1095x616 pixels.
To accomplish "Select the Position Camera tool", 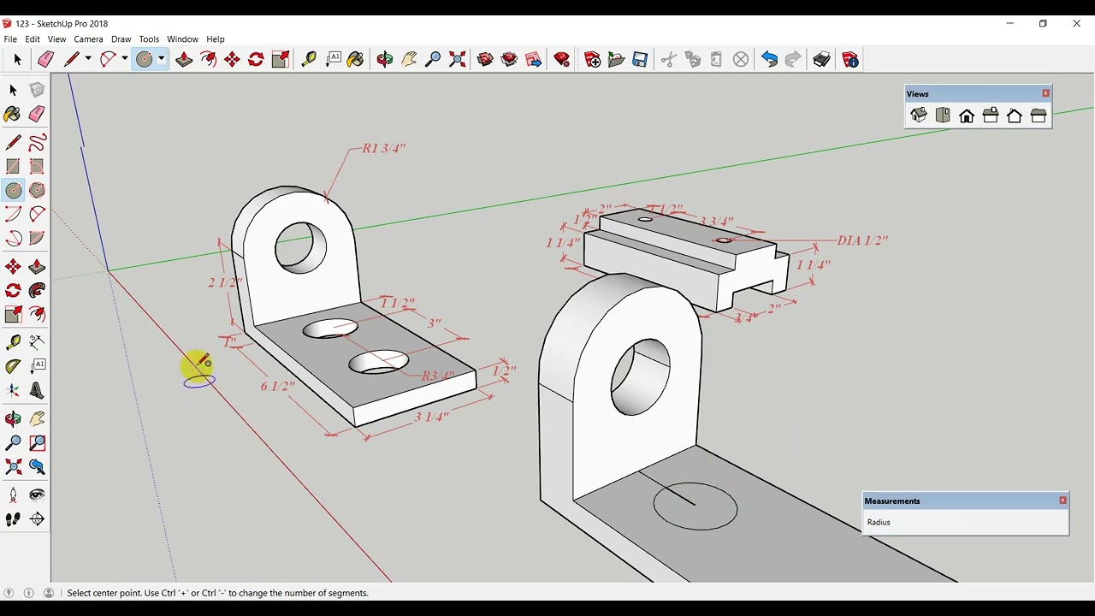I will click(x=13, y=495).
